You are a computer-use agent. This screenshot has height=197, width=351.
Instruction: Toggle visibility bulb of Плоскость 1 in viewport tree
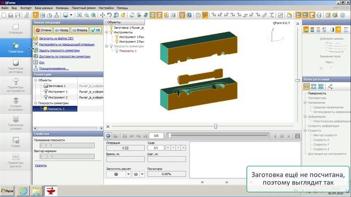[x=117, y=51]
